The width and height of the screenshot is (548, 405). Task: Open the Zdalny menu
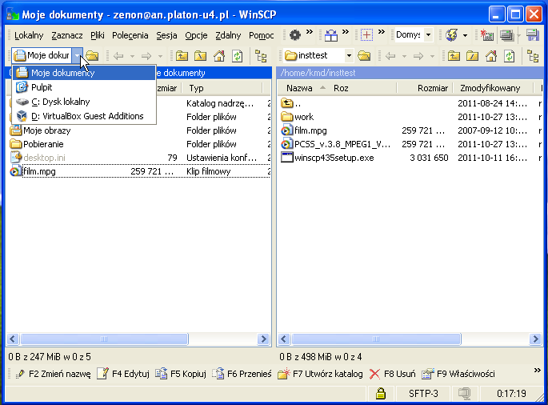pos(228,35)
